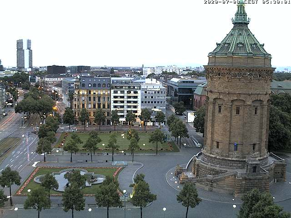Screen dimensions: 291x218
Task: Click the date stamp in the overlay
Action: click(x=222, y=2)
